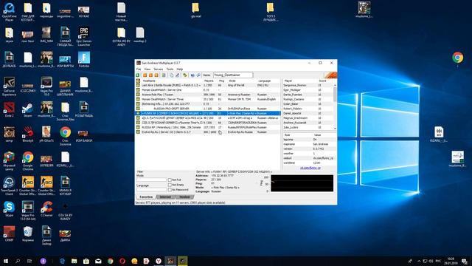Open Vegas Pro 13.0 (64-bit) shortcut

(28, 211)
